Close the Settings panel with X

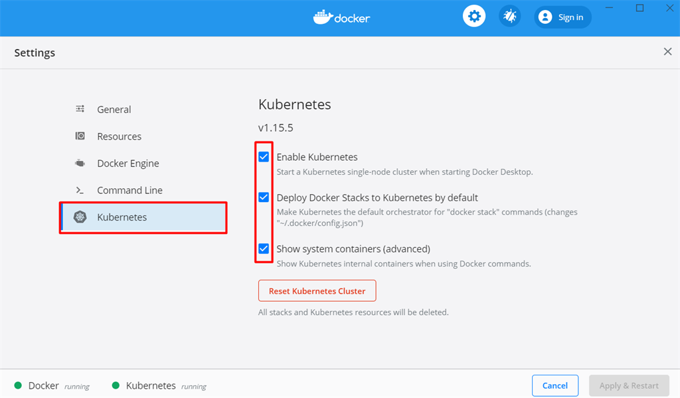pyautogui.click(x=667, y=52)
